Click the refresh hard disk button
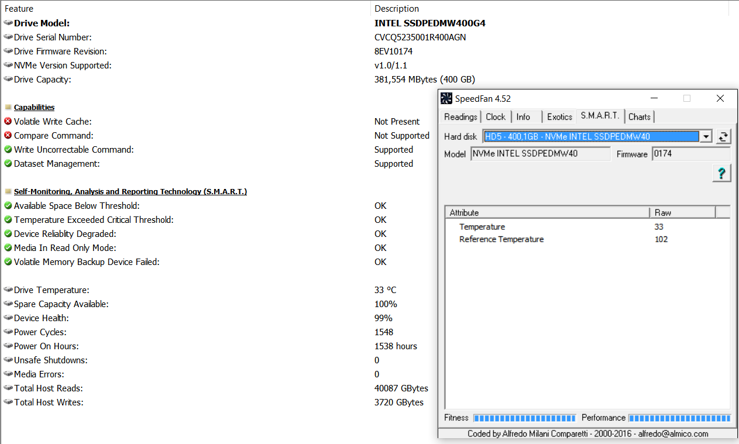The width and height of the screenshot is (739, 444). tap(724, 137)
